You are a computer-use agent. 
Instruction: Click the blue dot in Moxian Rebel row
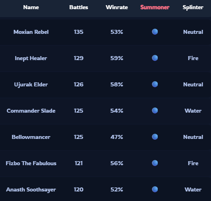(x=155, y=32)
